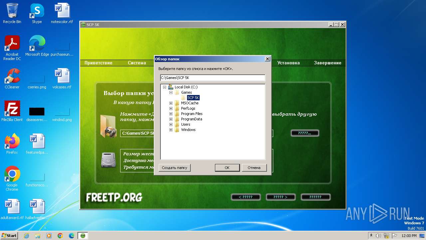The width and height of the screenshot is (426, 240).
Task: Expand the Windows folder node
Action: [171, 130]
